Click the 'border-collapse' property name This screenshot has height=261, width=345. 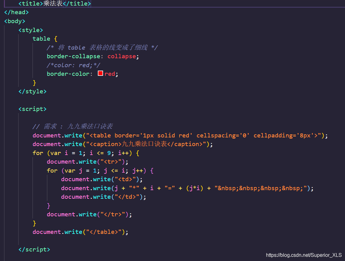(73, 56)
